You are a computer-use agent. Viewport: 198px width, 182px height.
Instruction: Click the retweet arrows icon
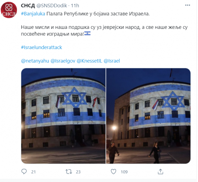coord(69,172)
